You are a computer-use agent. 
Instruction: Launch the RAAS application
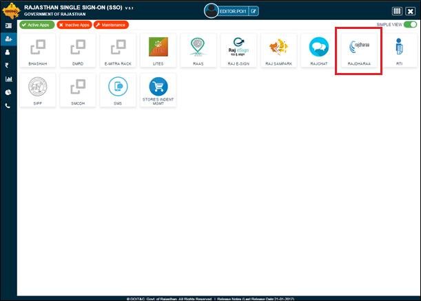pos(198,50)
